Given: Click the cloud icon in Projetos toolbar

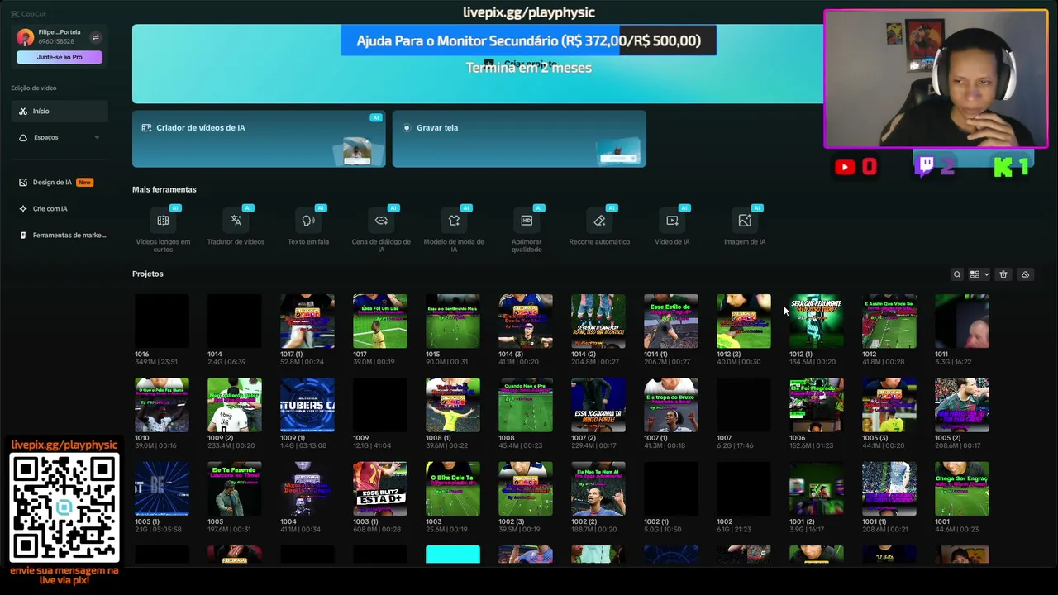Looking at the screenshot, I should coord(1025,274).
